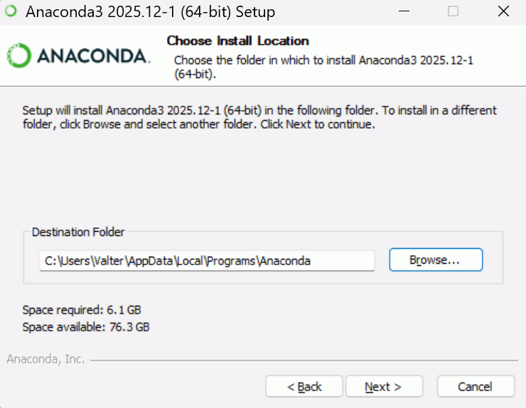Click the Space available 76.3 GB text

coord(86,327)
